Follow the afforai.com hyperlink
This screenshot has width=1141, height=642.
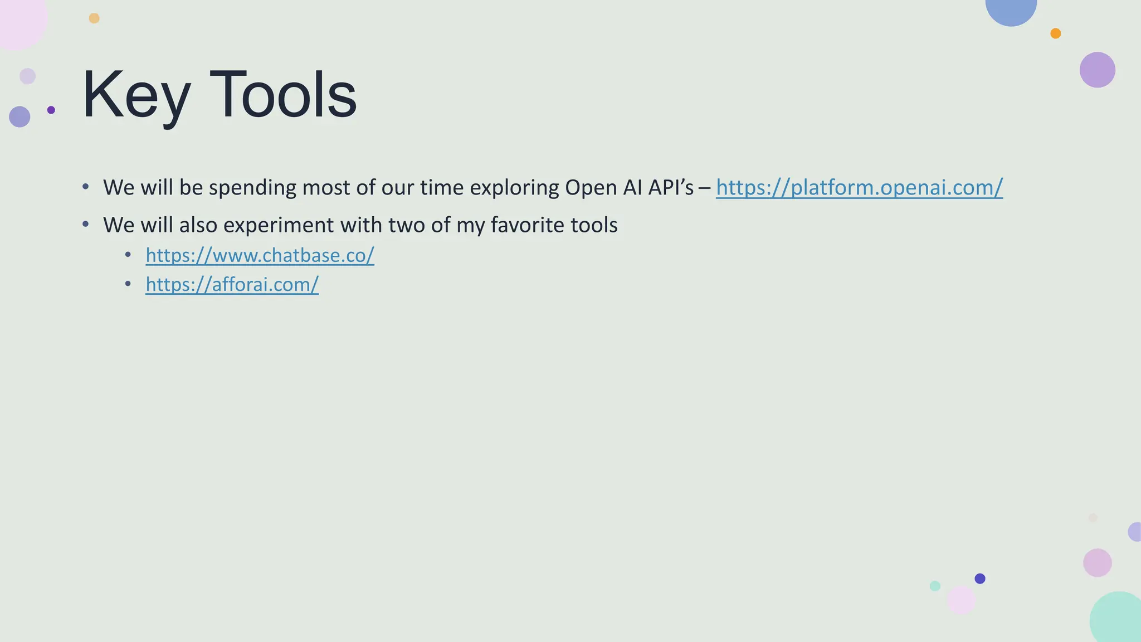[232, 284]
